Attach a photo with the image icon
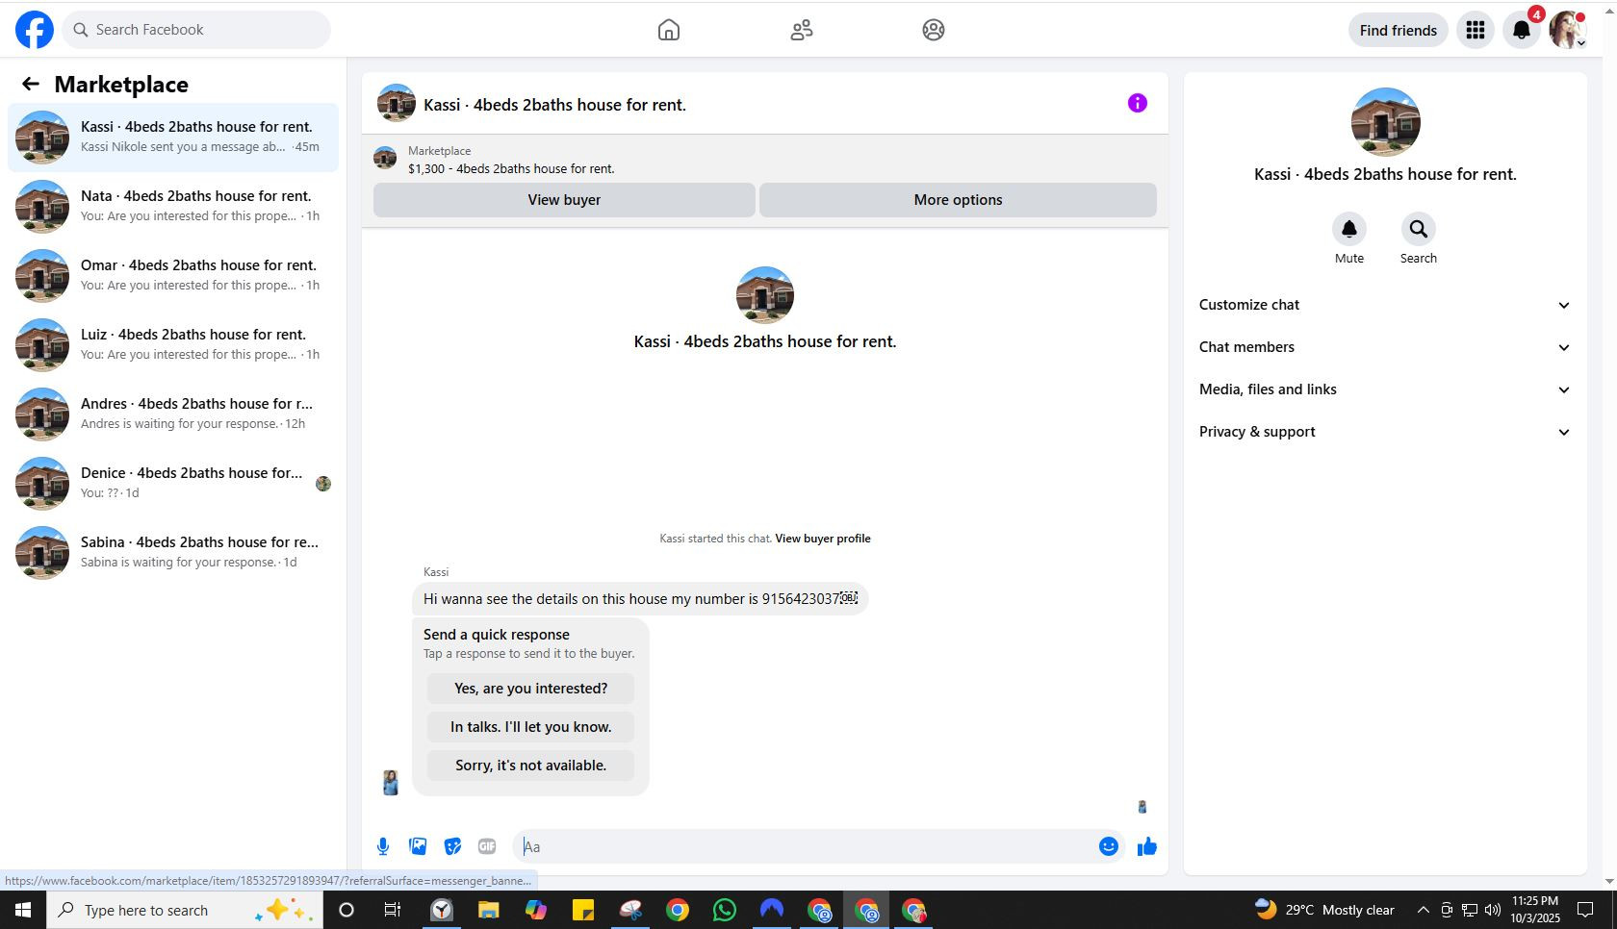 tap(418, 846)
